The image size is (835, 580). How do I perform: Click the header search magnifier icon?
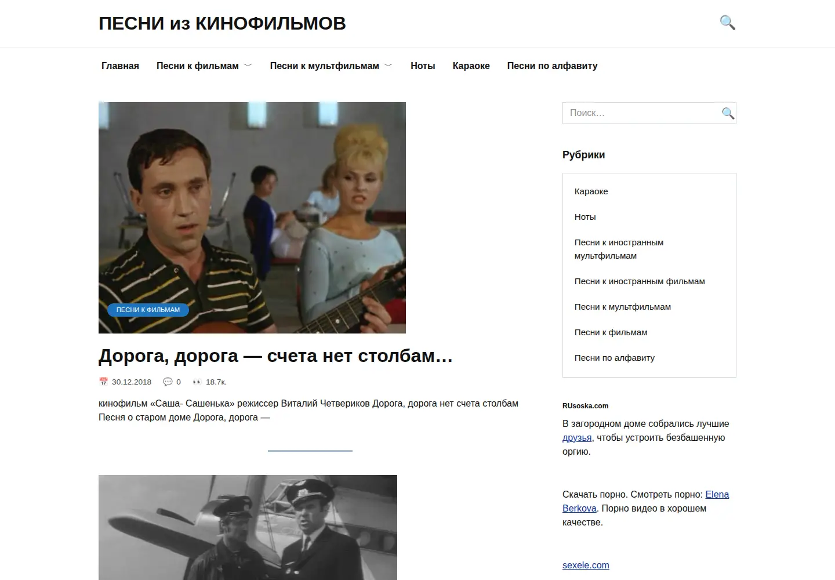point(728,23)
